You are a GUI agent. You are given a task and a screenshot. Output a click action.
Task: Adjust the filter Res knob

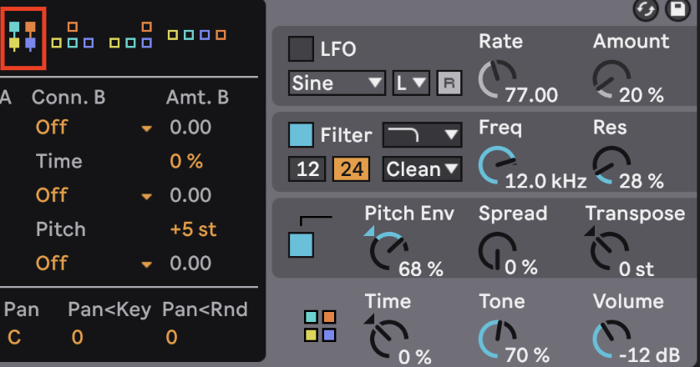point(611,165)
